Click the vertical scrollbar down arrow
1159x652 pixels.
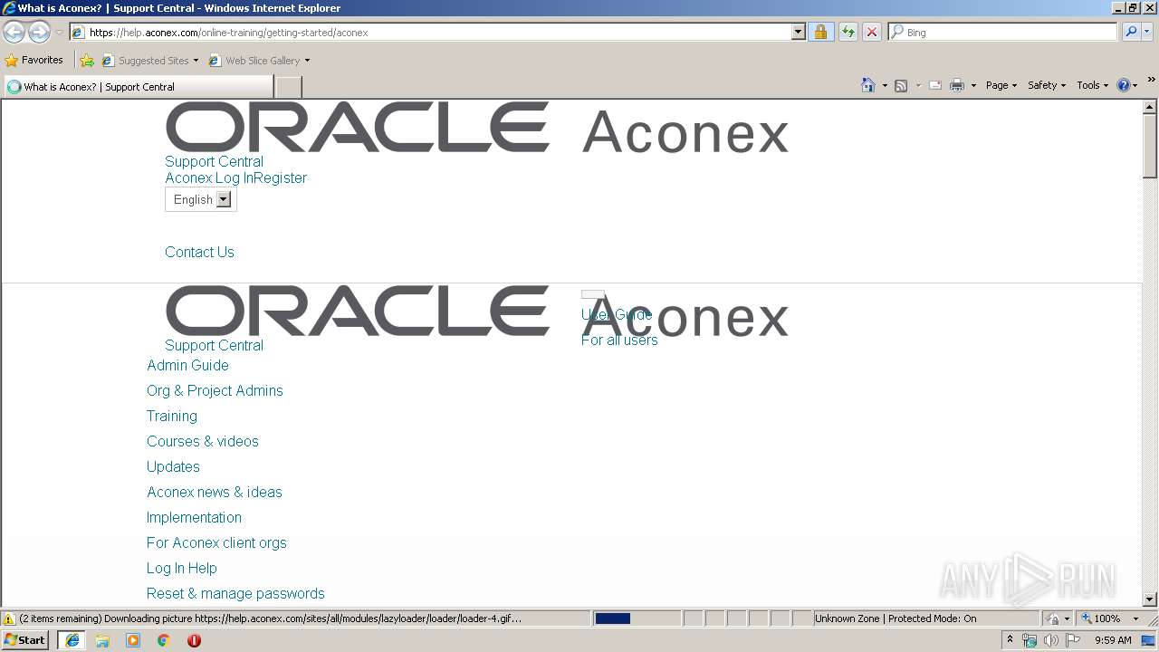pyautogui.click(x=1150, y=599)
